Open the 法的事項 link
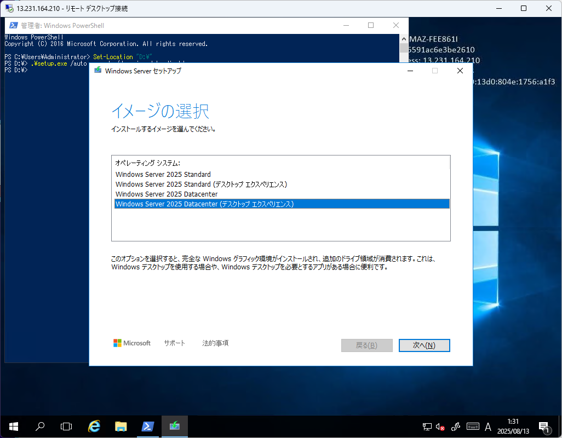The height and width of the screenshot is (438, 562). point(215,343)
